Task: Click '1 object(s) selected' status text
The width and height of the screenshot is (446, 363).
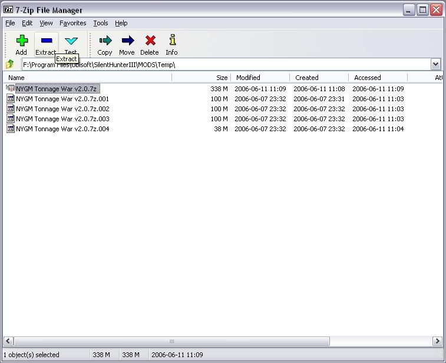Action: (31, 355)
